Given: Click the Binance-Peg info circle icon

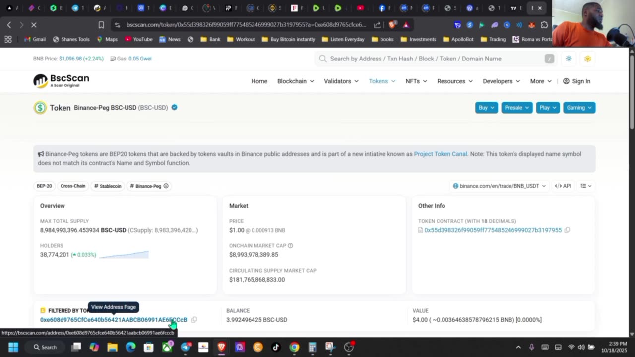Looking at the screenshot, I should point(166,186).
